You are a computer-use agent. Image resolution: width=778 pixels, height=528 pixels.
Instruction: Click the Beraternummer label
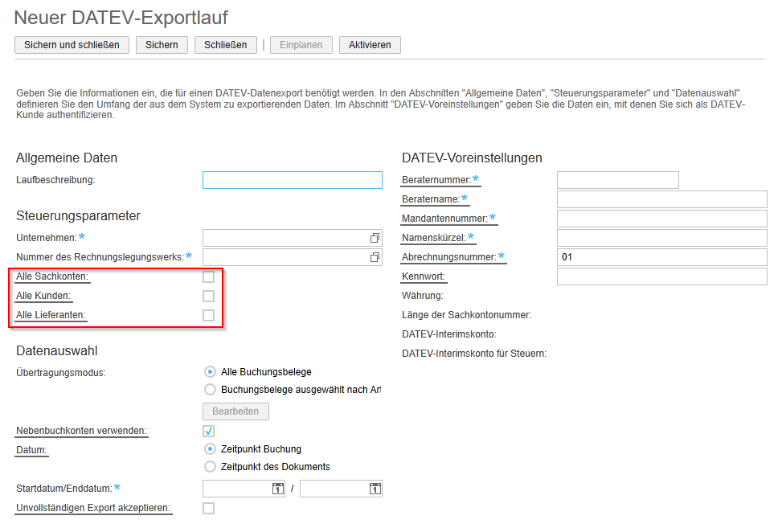436,180
